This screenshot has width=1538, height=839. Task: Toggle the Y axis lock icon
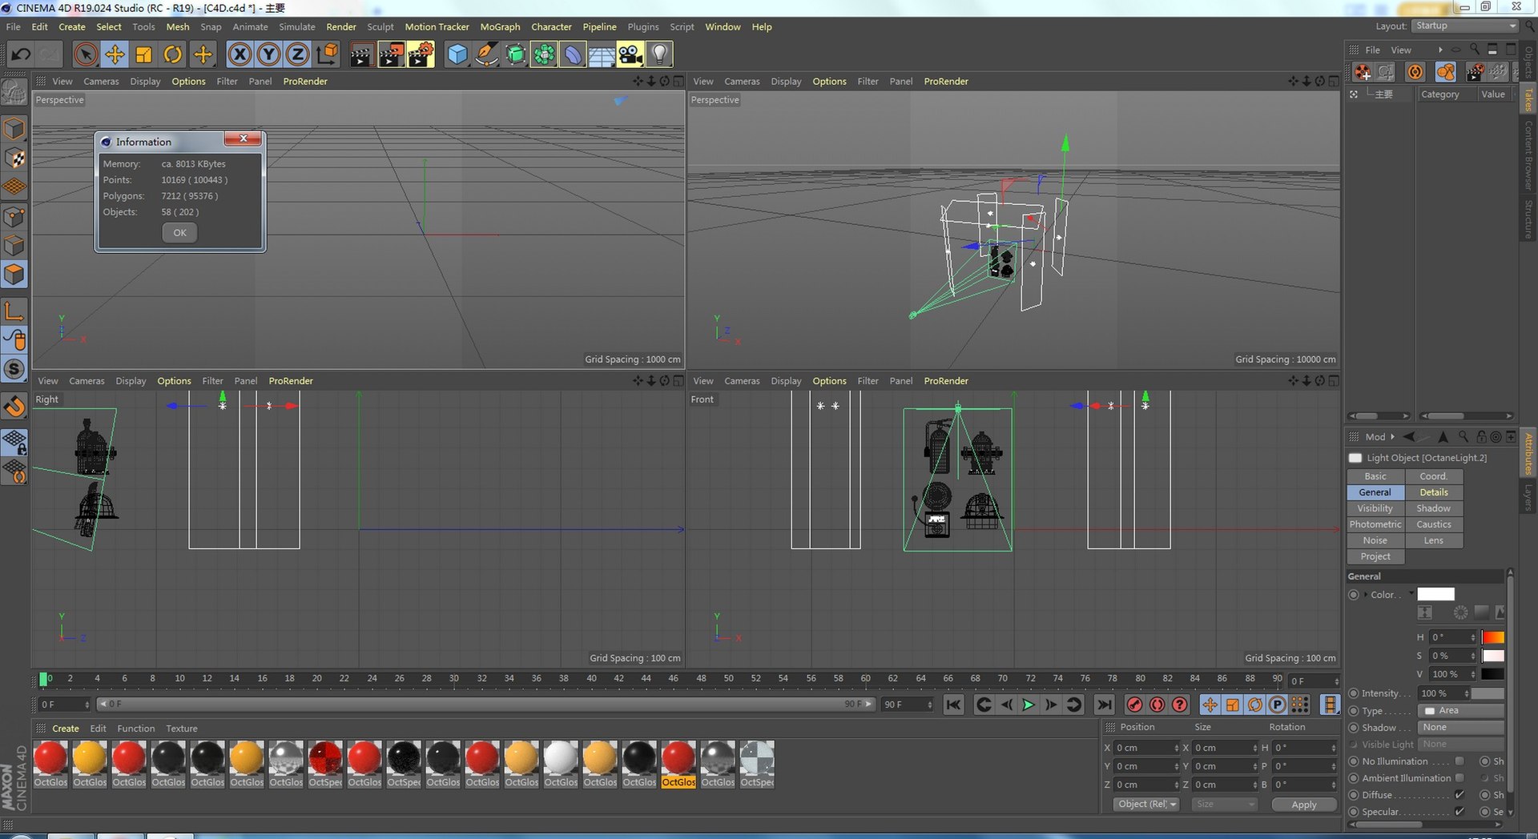pos(268,54)
